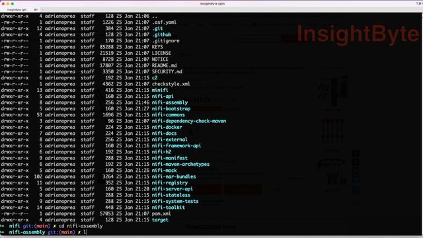The height and width of the screenshot is (238, 423).
Task: Click the typed command cd nifi-assembly
Action: pyautogui.click(x=81, y=226)
